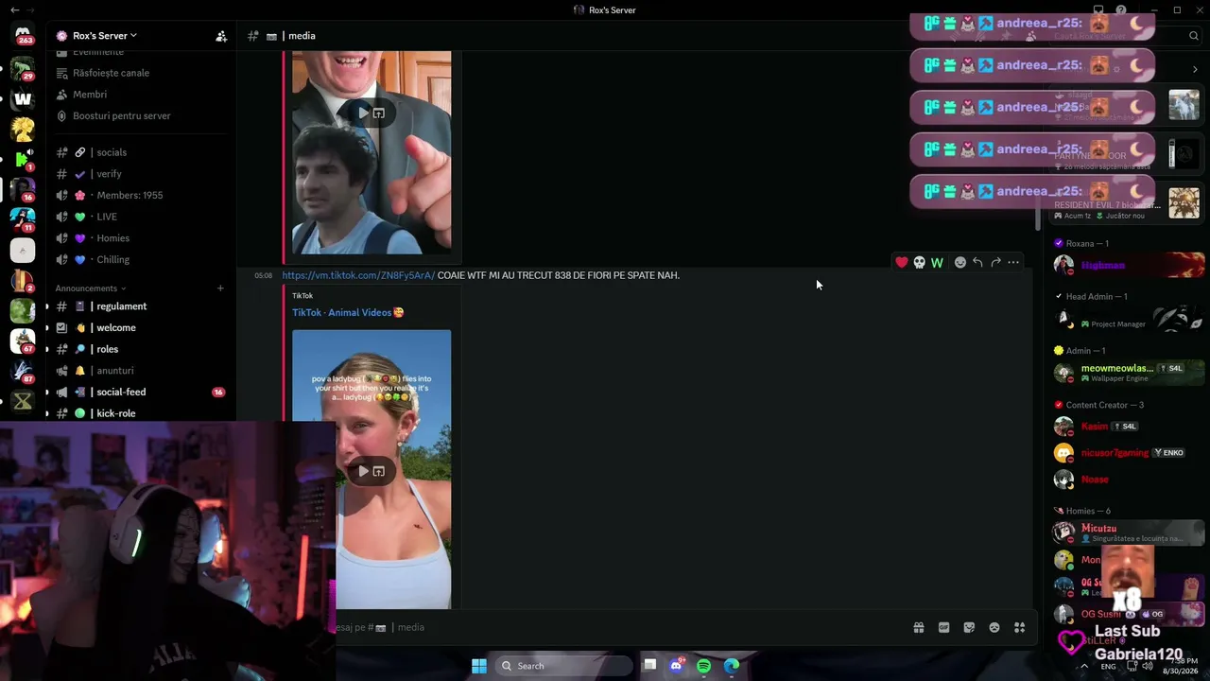The image size is (1210, 681).
Task: Open the server with 29 unread badge
Action: tap(23, 68)
